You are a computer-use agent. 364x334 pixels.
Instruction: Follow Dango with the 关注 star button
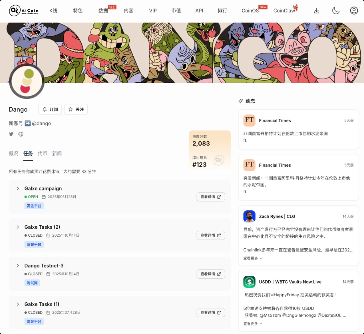tap(76, 109)
